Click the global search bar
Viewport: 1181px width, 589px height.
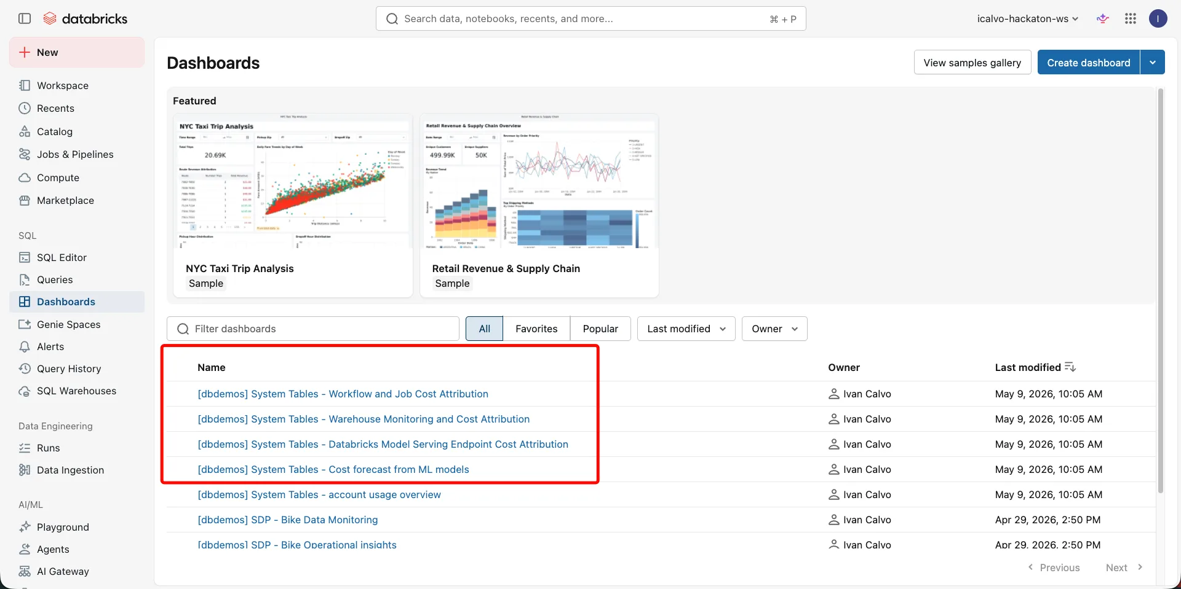point(591,18)
